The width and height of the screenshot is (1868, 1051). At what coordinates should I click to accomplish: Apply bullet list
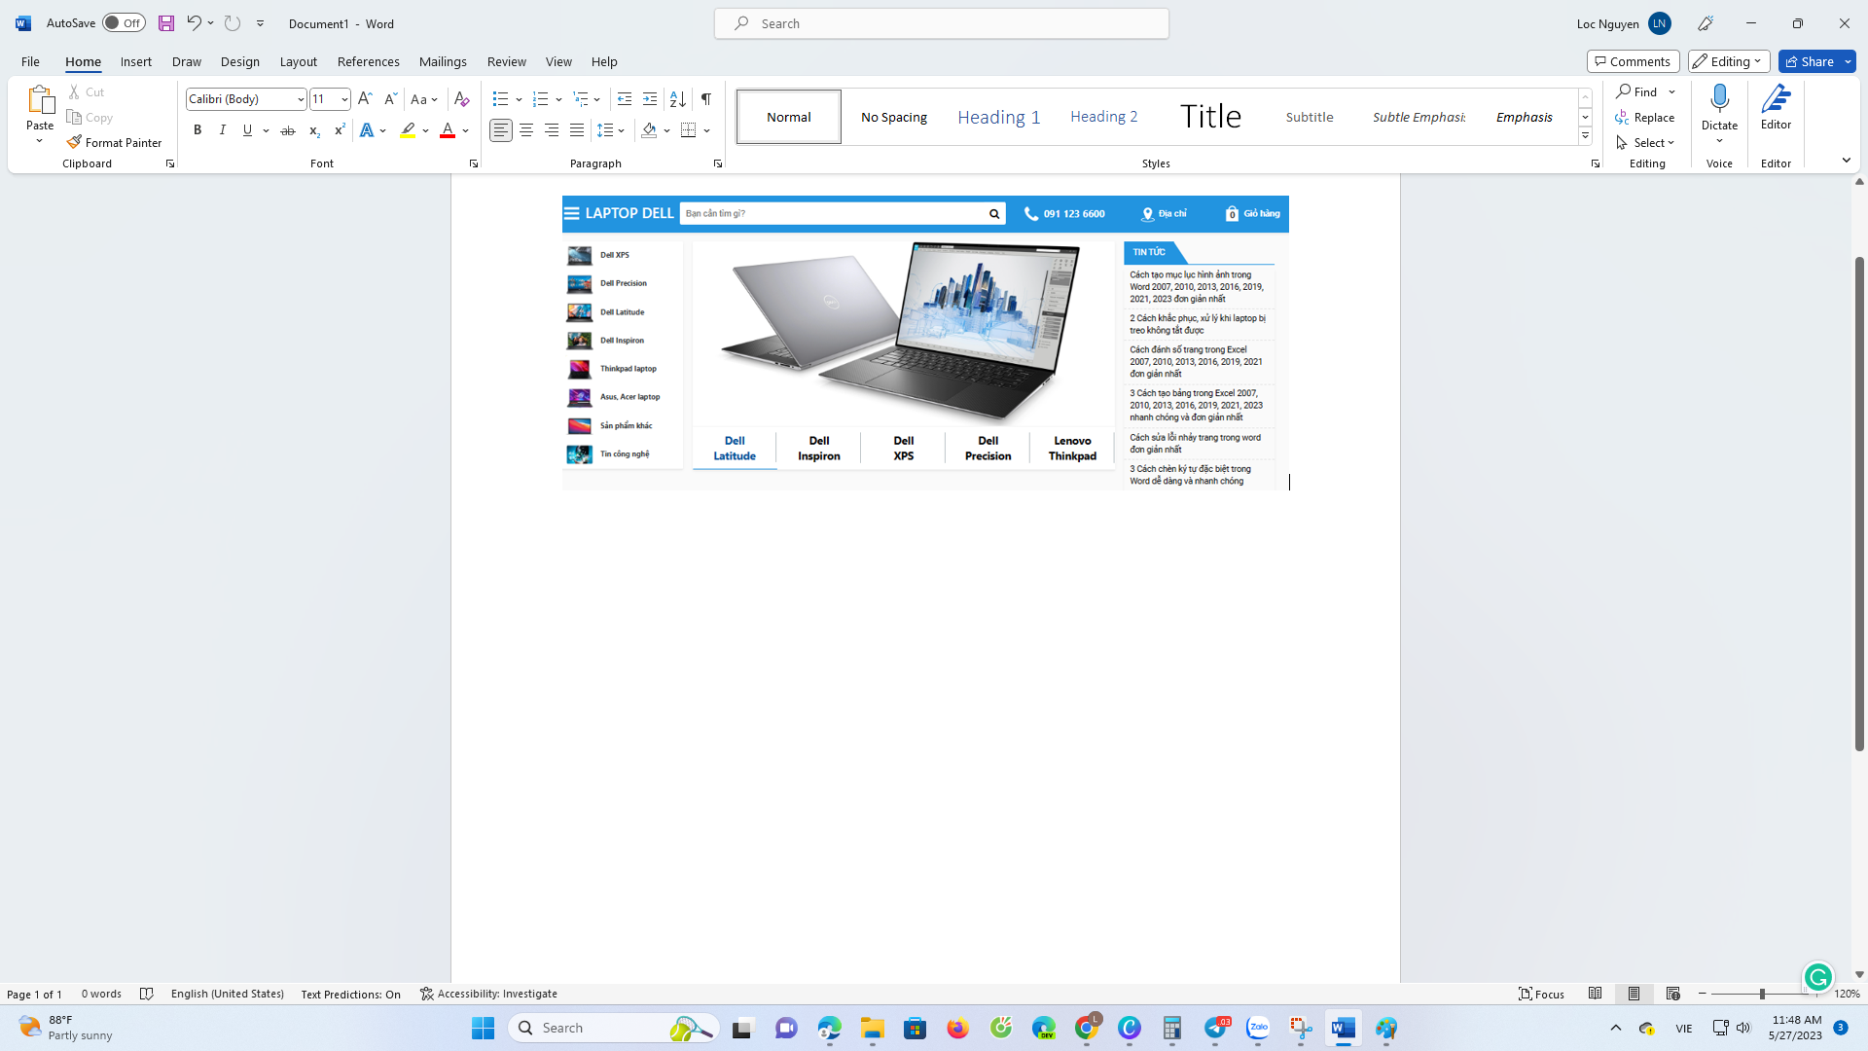(500, 99)
